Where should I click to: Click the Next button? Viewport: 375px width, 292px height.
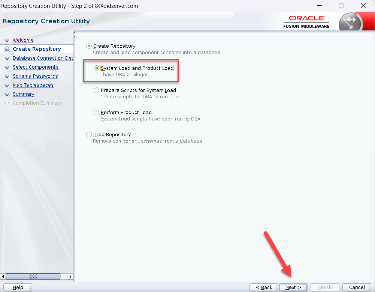pyautogui.click(x=293, y=287)
